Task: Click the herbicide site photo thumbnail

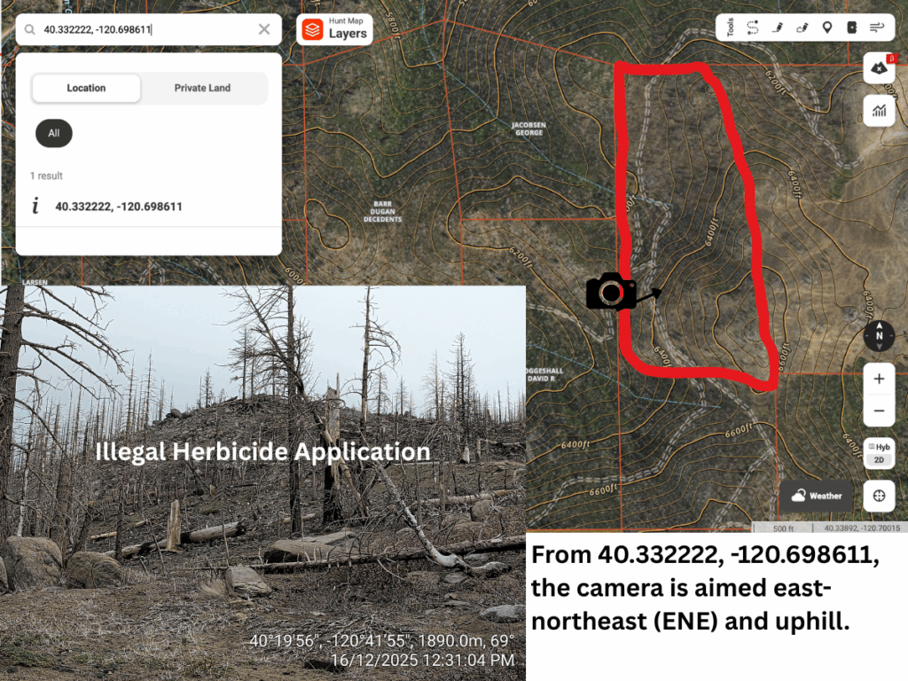Action: pos(262,483)
